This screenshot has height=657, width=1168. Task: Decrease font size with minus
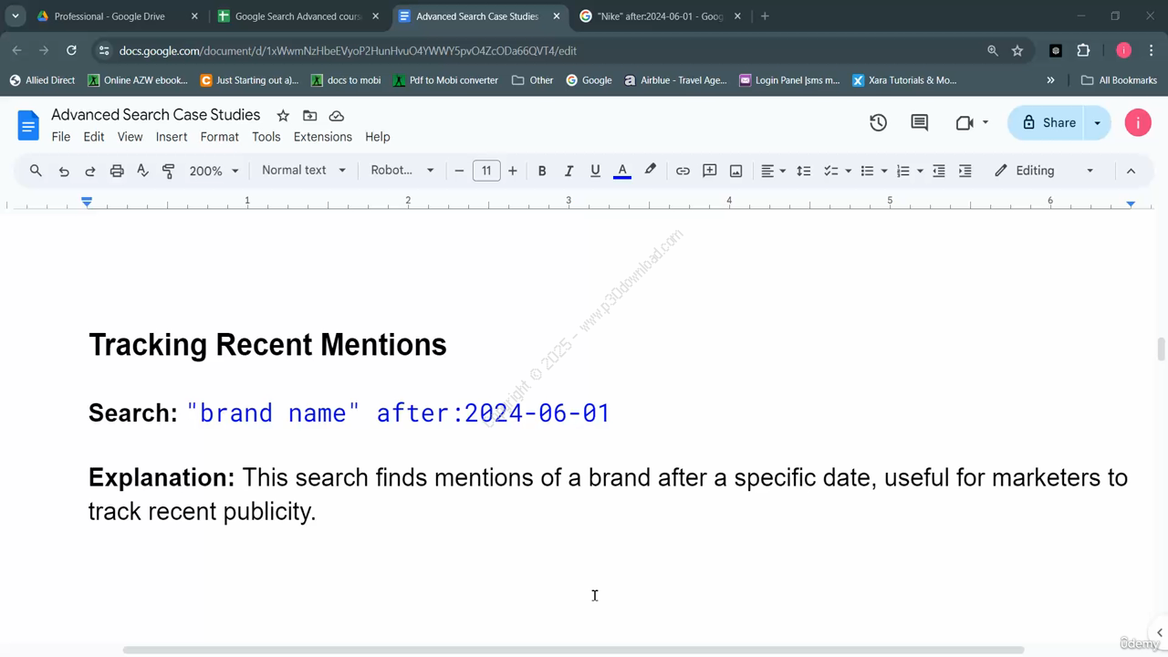pos(459,171)
